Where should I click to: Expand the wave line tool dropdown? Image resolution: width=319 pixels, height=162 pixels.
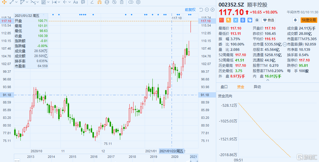(x=38, y=2)
